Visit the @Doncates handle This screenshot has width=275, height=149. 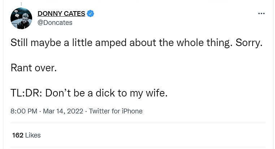pos(55,23)
